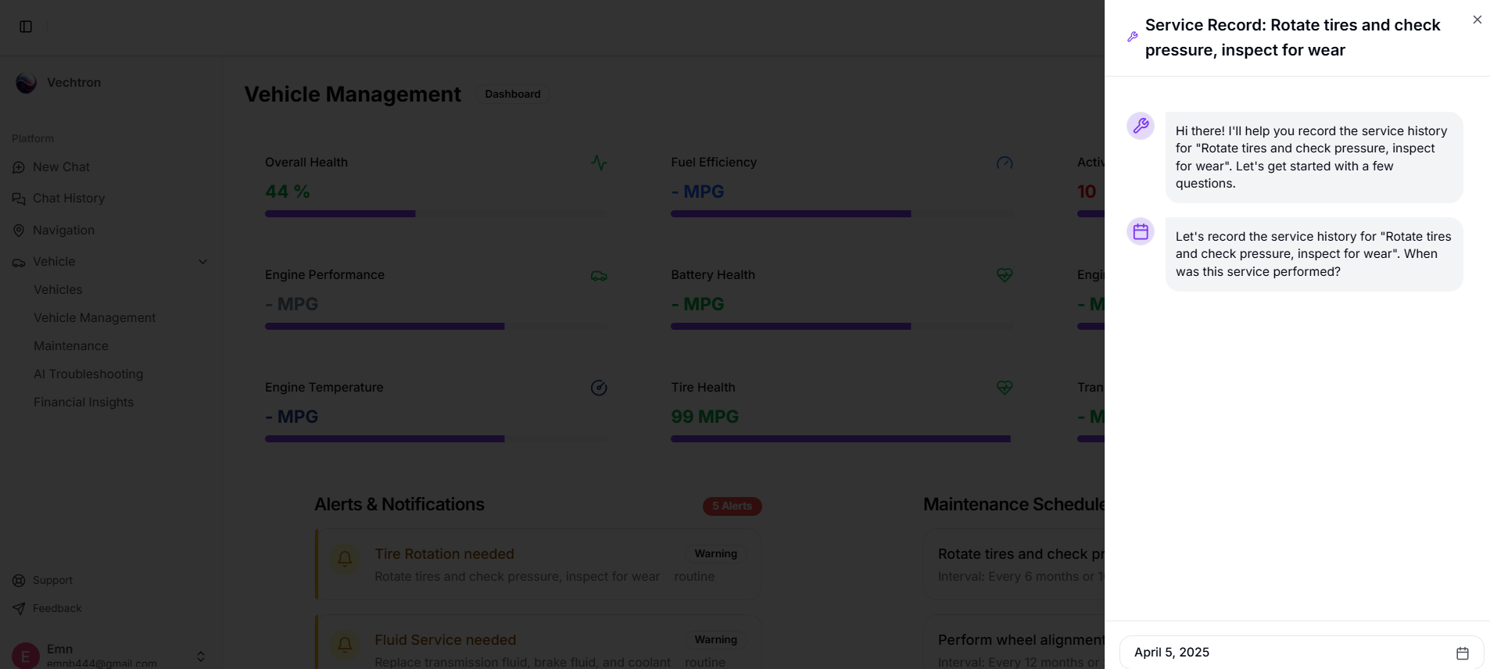The width and height of the screenshot is (1490, 669).
Task: Click the gauge icon on Fuel Efficiency card
Action: click(1005, 163)
